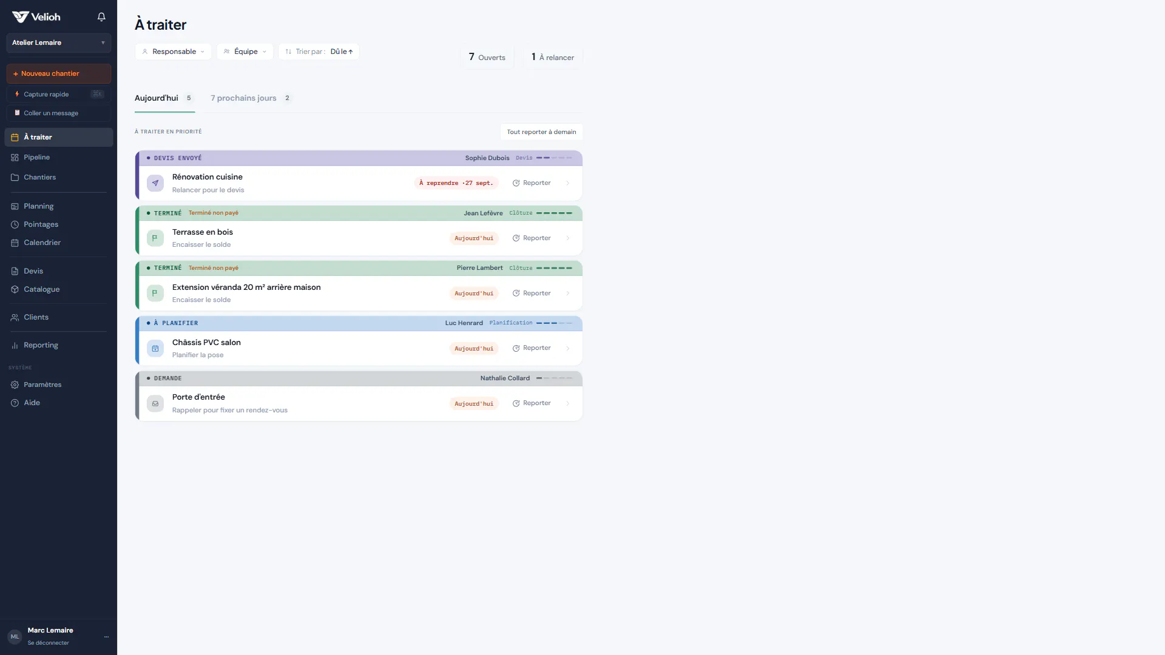Switch to the Aujourd'hui tab

[x=164, y=98]
